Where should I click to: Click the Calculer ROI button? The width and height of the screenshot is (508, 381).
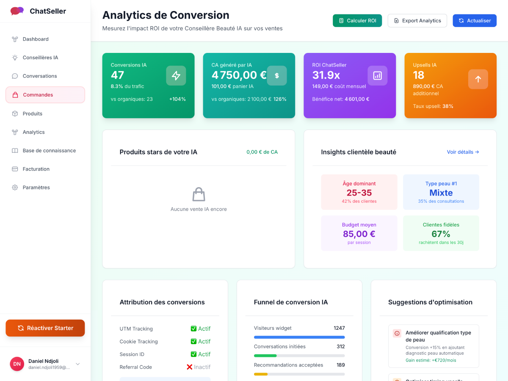click(357, 20)
